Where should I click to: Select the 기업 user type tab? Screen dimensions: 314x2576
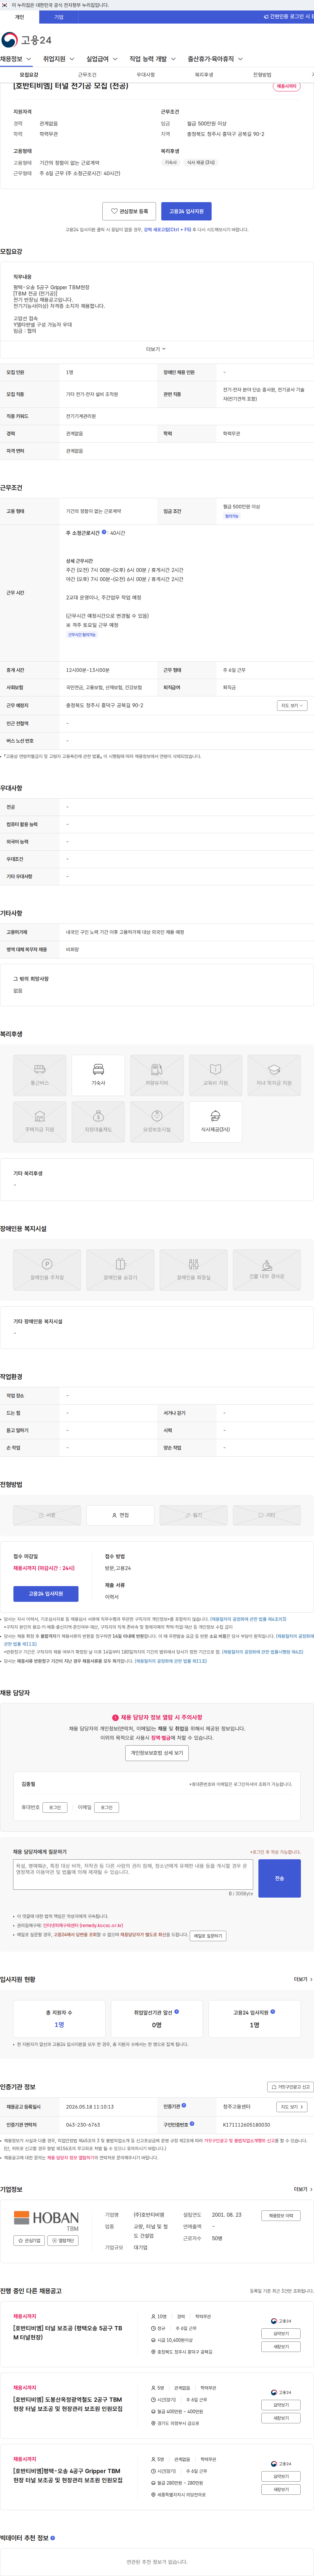59,17
